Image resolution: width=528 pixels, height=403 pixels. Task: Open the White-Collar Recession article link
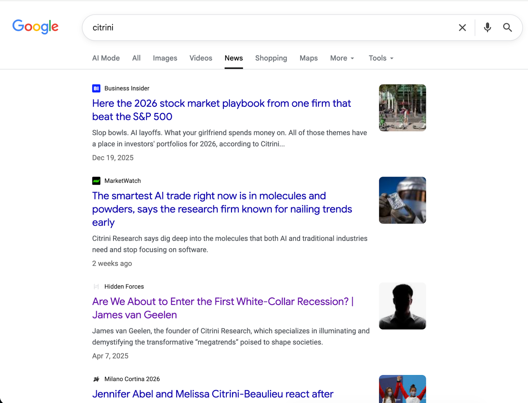(x=223, y=308)
